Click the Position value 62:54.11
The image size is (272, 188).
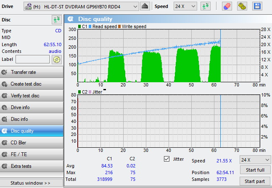[x=225, y=172]
